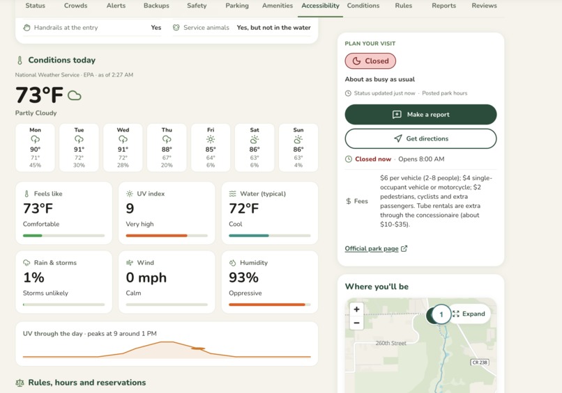The height and width of the screenshot is (393, 562).
Task: Click the Humidity level bar
Action: 270,305
